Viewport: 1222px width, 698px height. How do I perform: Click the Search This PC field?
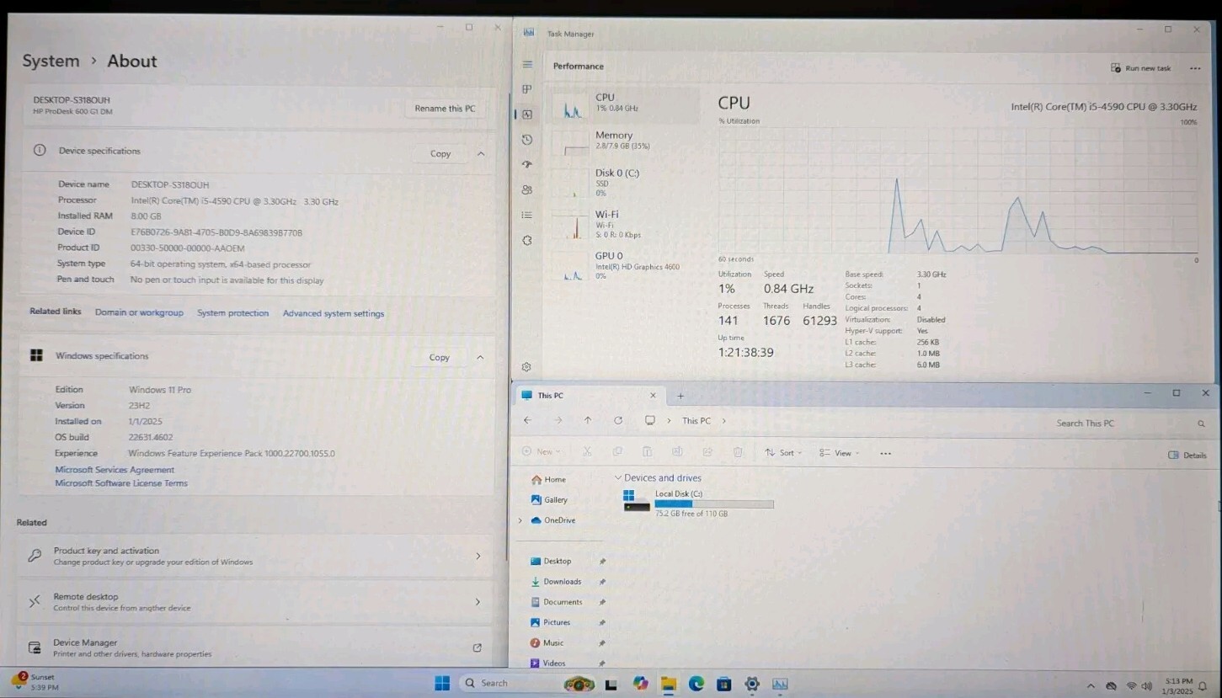pos(1129,423)
